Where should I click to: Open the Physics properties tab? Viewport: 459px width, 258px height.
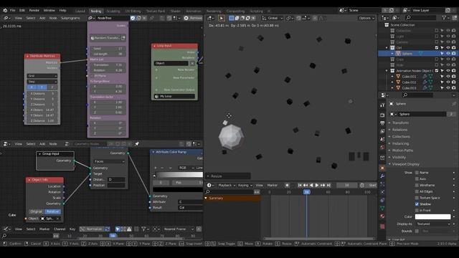point(382,192)
